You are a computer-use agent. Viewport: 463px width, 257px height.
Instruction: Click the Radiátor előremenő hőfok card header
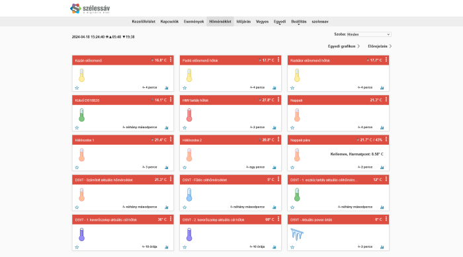click(x=339, y=60)
